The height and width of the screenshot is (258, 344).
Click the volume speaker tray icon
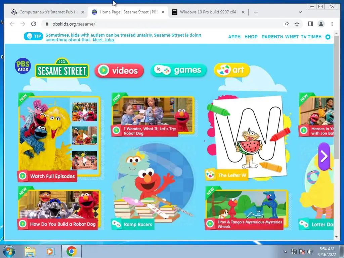[x=310, y=252]
